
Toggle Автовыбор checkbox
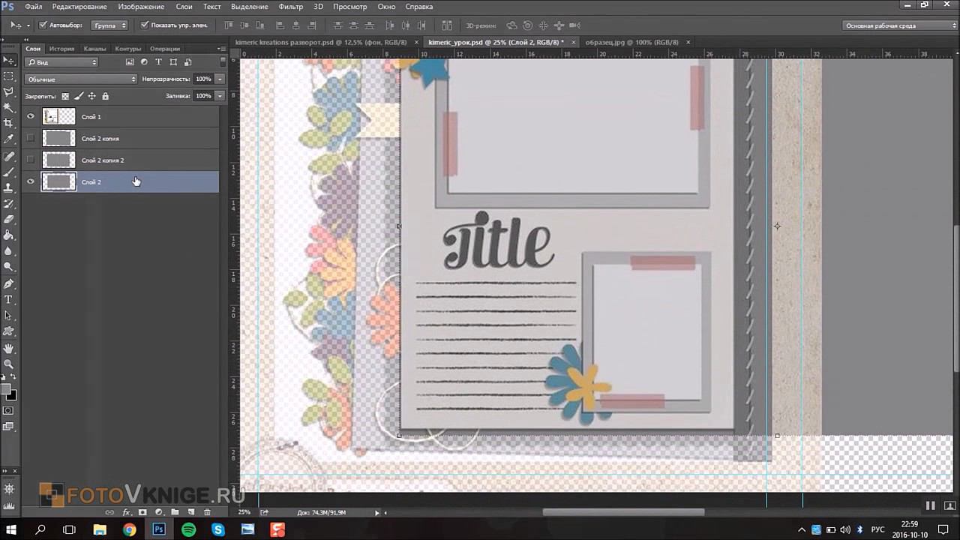pyautogui.click(x=43, y=25)
